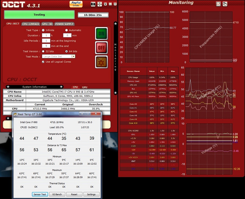The image size is (245, 199).
Task: Click the green Testing status bar
Action: tap(39, 15)
